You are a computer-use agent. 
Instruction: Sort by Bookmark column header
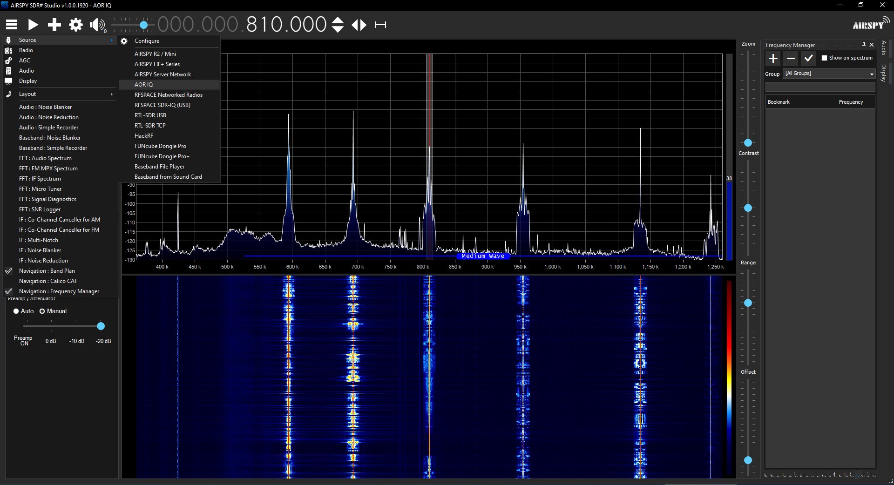(801, 102)
